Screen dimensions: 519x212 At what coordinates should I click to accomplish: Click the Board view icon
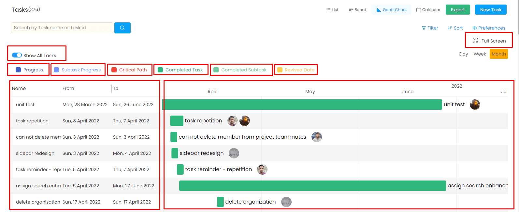[x=351, y=10]
